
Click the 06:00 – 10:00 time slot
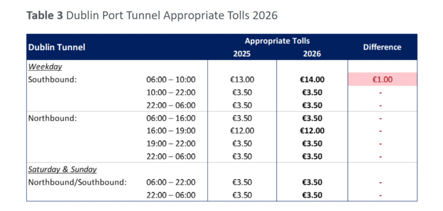[171, 80]
